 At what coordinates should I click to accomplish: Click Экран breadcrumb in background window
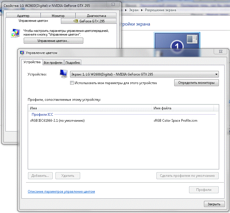(134, 10)
